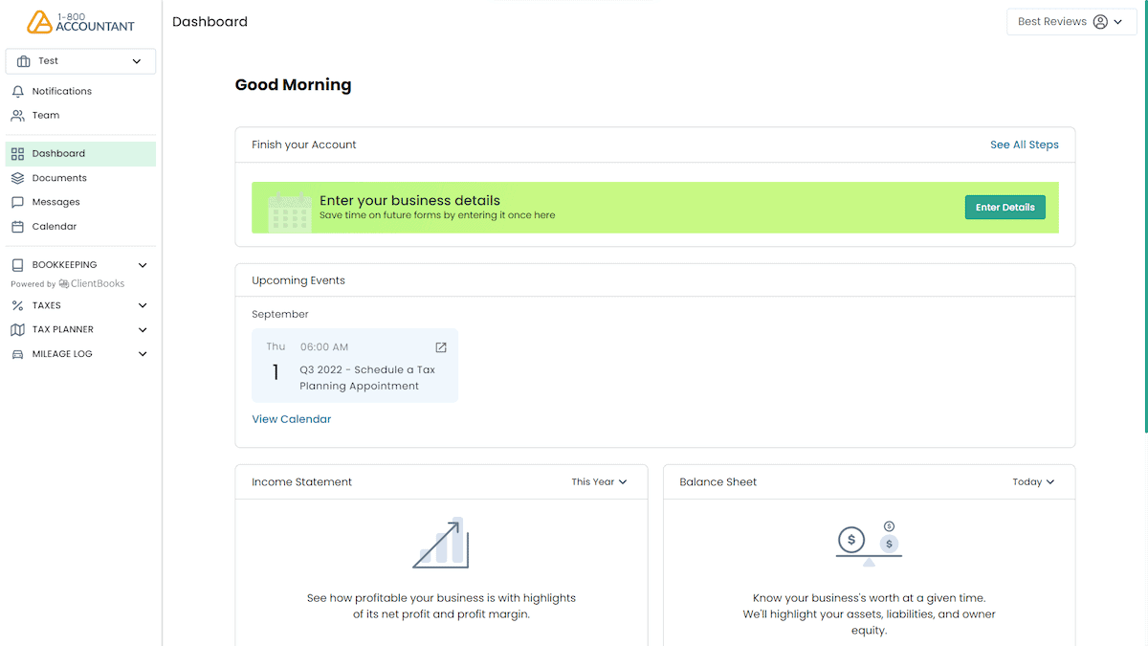Image resolution: width=1148 pixels, height=646 pixels.
Task: Expand the Bookkeeping section
Action: [x=142, y=265]
